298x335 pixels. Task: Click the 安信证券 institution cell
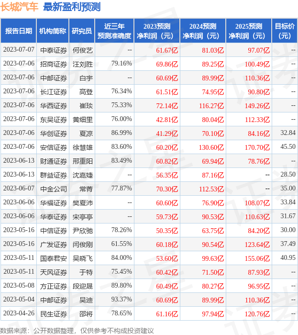tap(54, 147)
